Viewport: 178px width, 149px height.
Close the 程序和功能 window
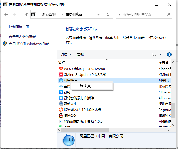coord(169,4)
